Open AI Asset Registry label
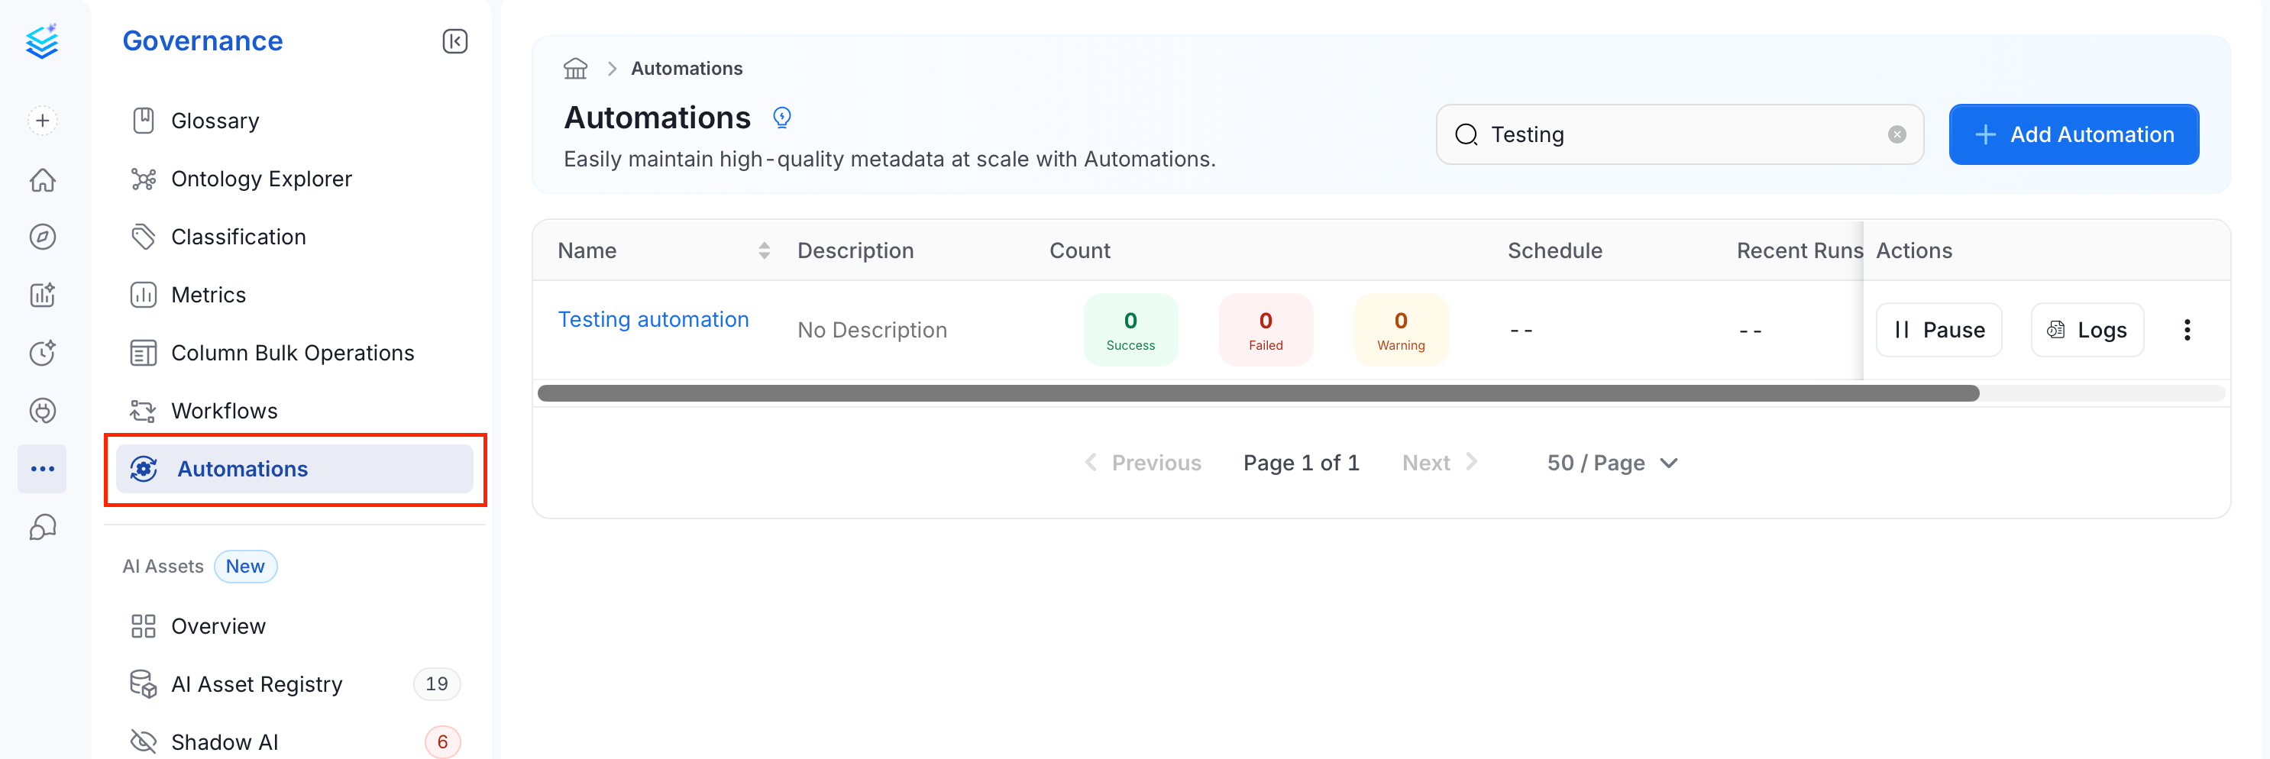The width and height of the screenshot is (2270, 759). click(x=257, y=684)
